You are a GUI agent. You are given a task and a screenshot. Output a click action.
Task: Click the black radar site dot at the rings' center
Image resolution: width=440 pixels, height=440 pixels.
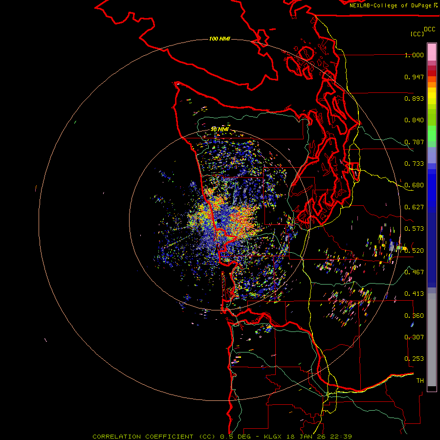[219, 221]
